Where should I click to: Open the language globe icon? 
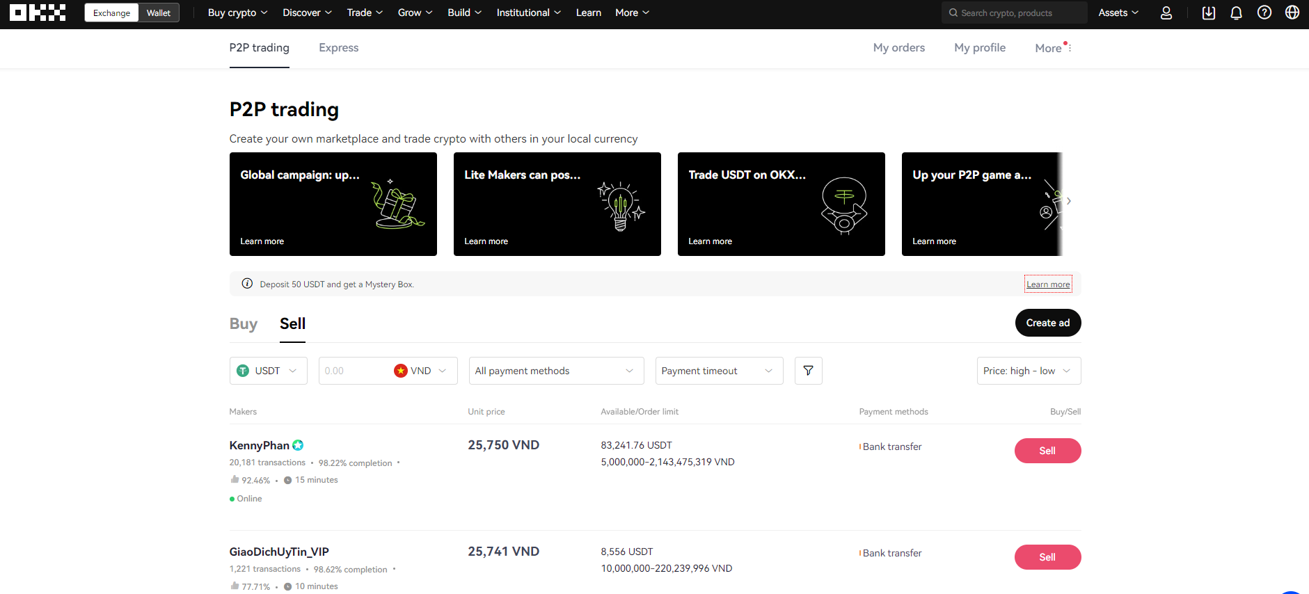pos(1292,13)
